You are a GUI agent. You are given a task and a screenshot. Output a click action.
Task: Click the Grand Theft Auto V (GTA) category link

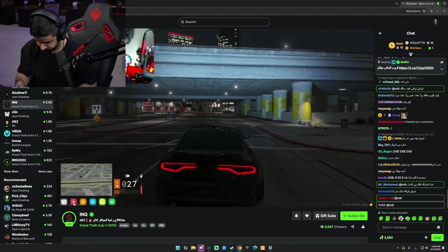[98, 225]
